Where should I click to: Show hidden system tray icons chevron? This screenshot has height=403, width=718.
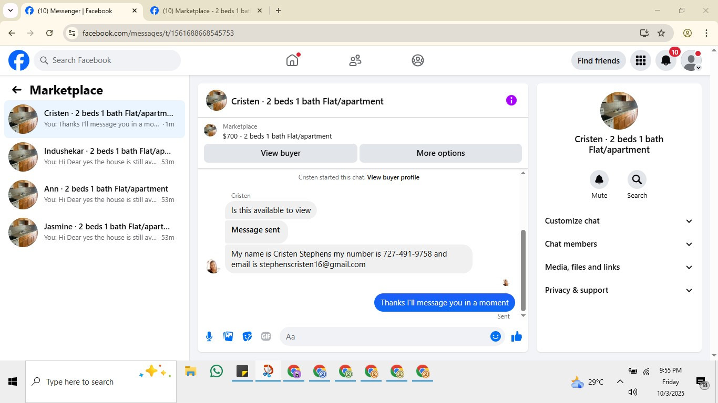click(620, 381)
